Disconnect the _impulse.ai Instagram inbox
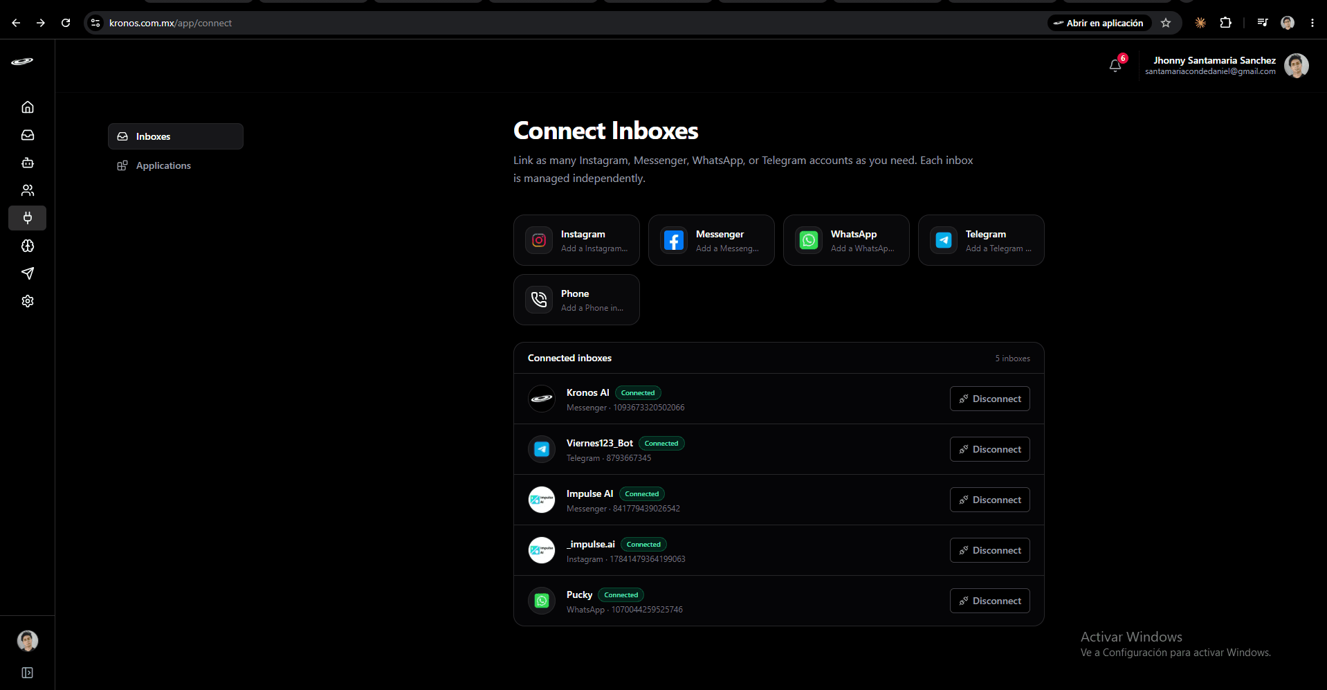 [x=989, y=550]
